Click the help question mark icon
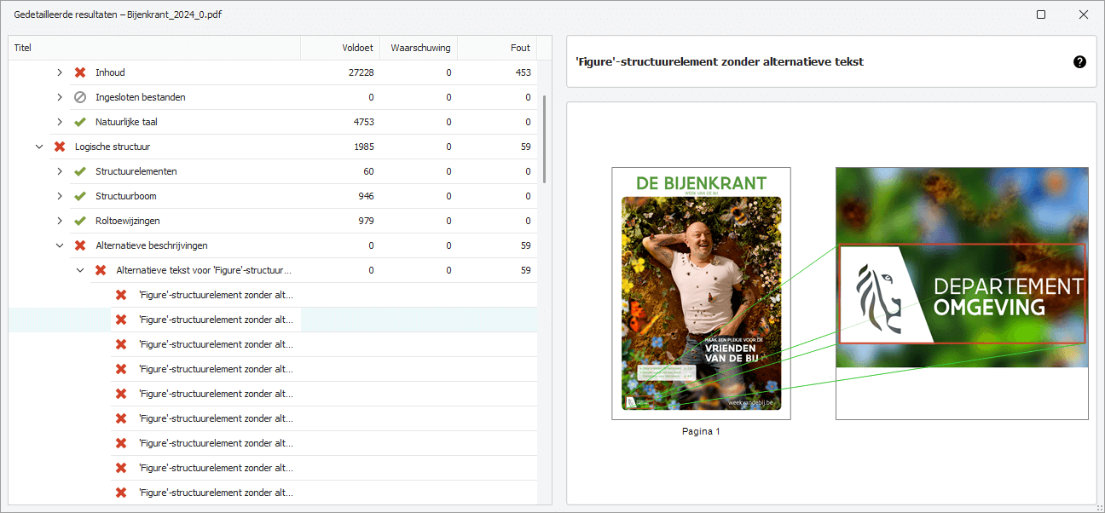Screen dimensions: 1105x513 click(x=1079, y=61)
